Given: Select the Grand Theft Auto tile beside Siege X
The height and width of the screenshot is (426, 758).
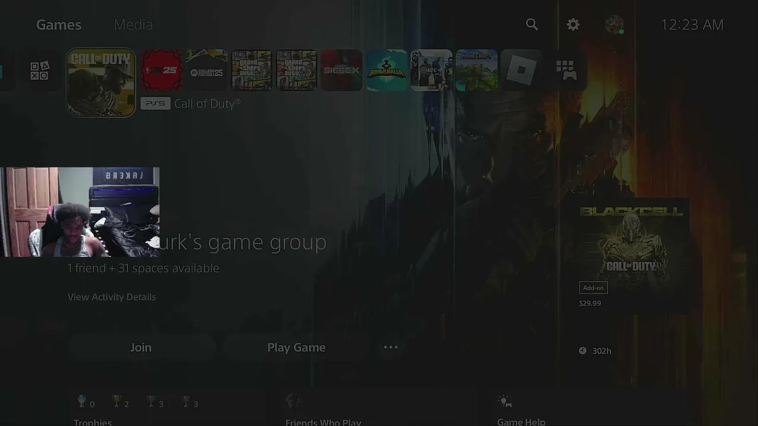Looking at the screenshot, I should (296, 70).
